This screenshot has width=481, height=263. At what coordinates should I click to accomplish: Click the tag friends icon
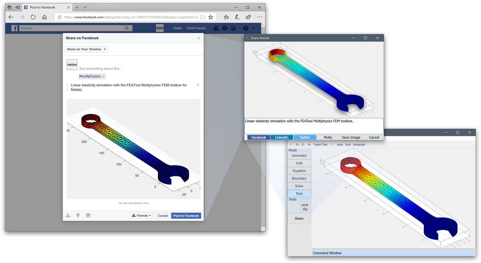click(68, 216)
